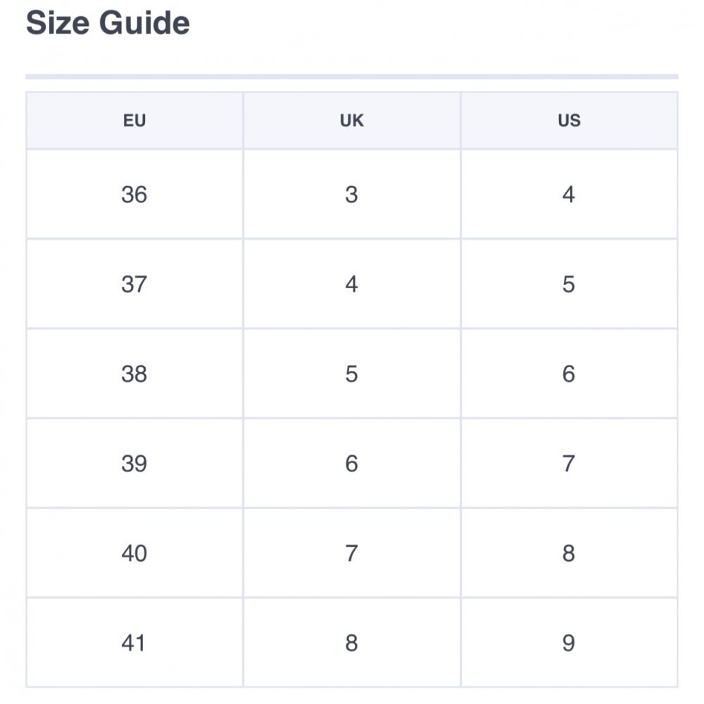Click EU size 36 cell
The height and width of the screenshot is (704, 704).
tap(134, 194)
